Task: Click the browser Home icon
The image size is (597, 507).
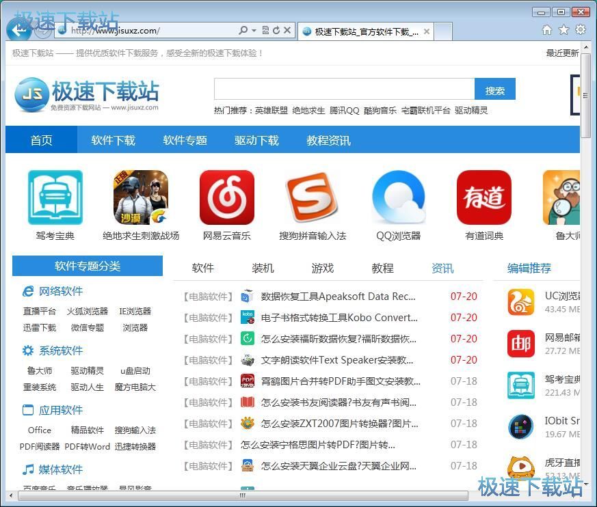Action: (547, 29)
